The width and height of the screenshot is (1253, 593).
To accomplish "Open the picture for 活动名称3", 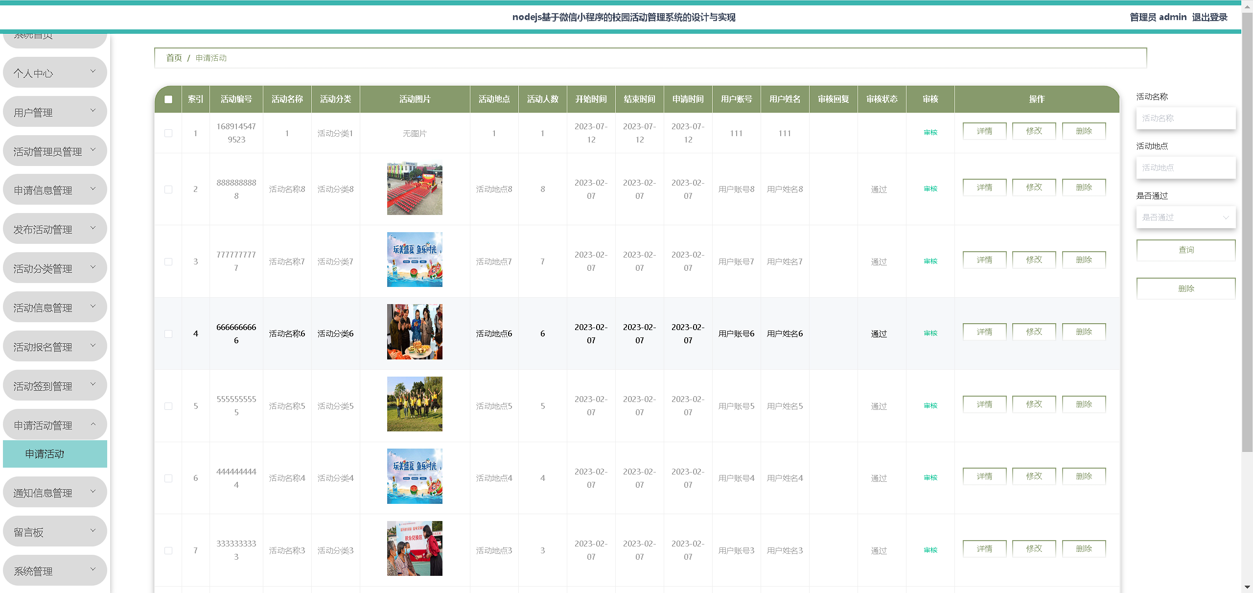I will pos(414,548).
